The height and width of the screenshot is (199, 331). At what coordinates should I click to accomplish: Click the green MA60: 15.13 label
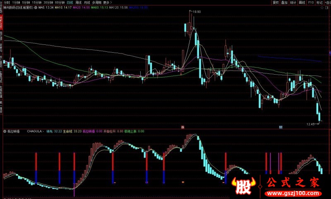pyautogui.click(x=99, y=7)
